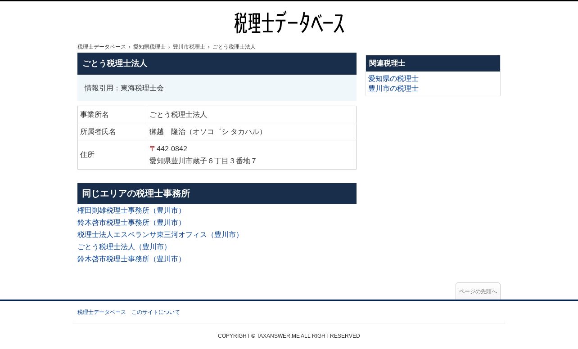Click the 税理士データベース site logo
The image size is (578, 349).
tap(289, 22)
